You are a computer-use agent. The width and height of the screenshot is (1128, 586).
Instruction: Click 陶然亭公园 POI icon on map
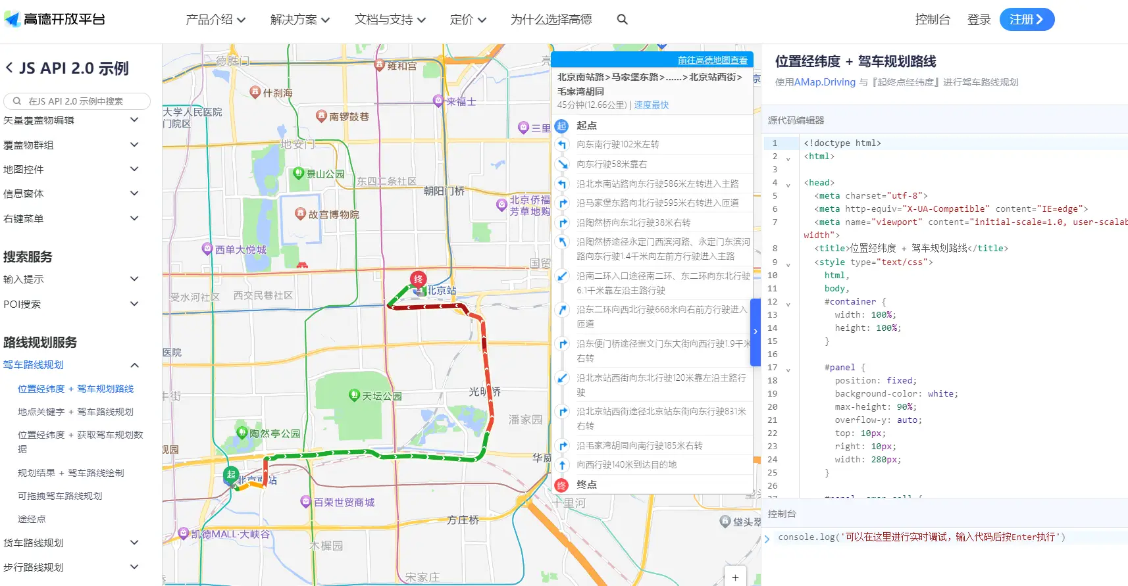242,433
